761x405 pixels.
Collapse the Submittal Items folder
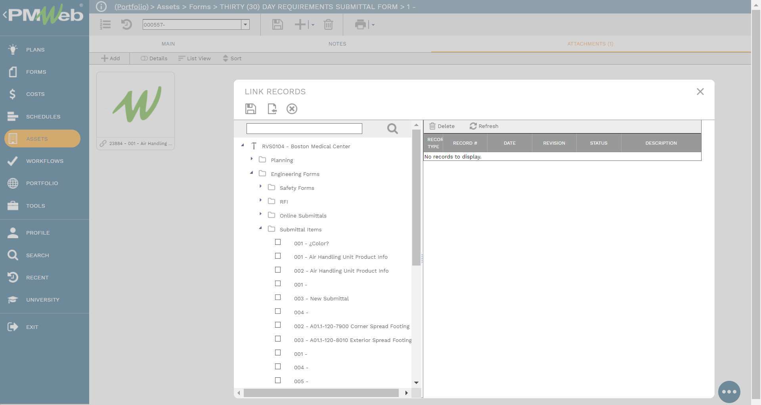260,228
